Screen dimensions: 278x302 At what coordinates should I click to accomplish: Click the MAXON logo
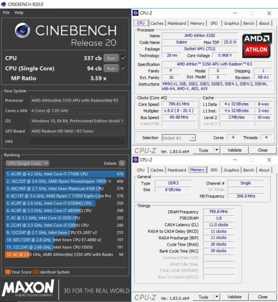[x=28, y=288]
